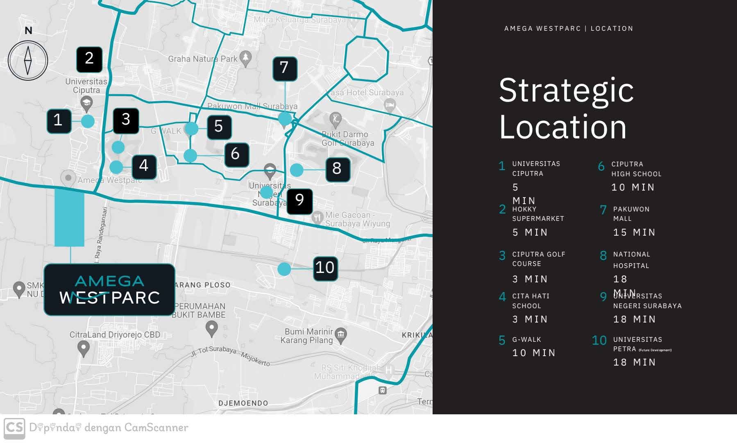
Task: Click map marker number 3
Action: pos(126,120)
